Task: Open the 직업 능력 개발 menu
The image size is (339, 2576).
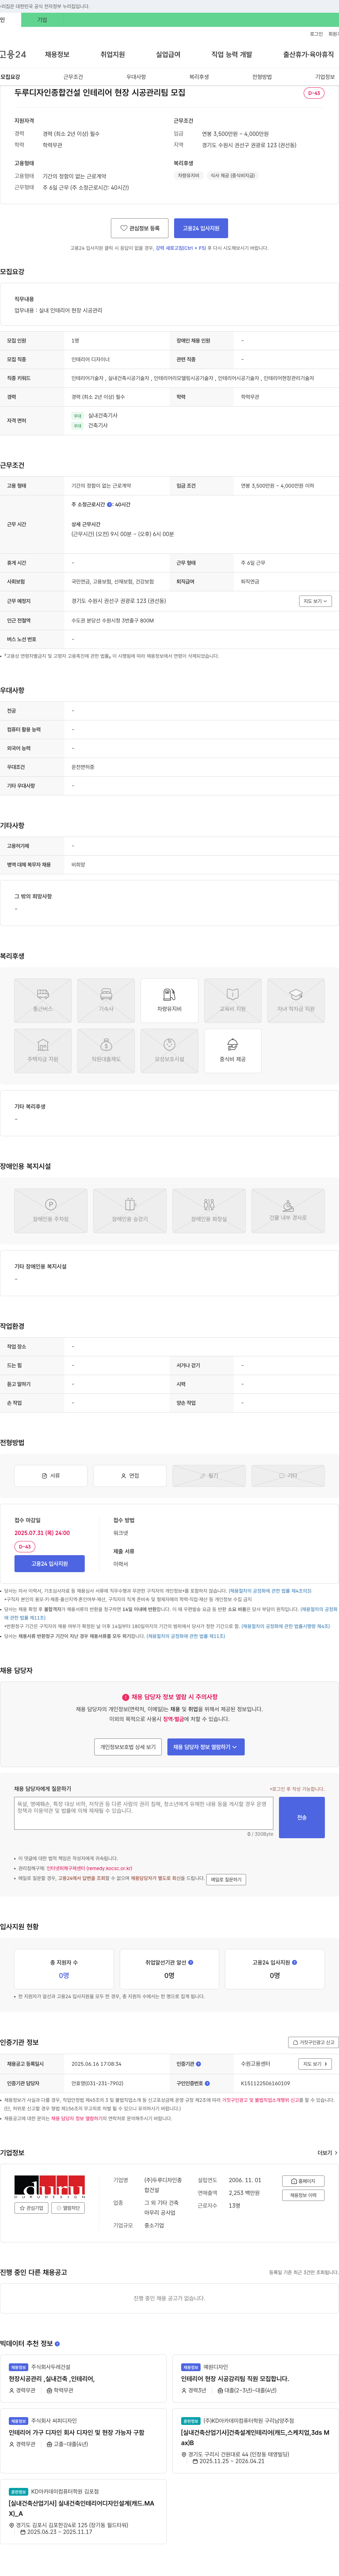Action: coord(231,54)
